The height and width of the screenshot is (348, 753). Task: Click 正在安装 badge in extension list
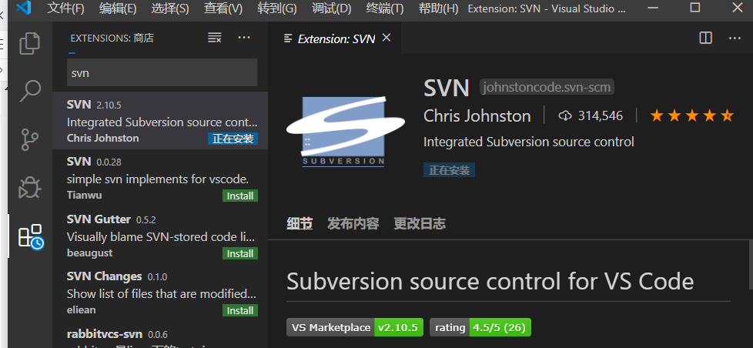point(233,139)
